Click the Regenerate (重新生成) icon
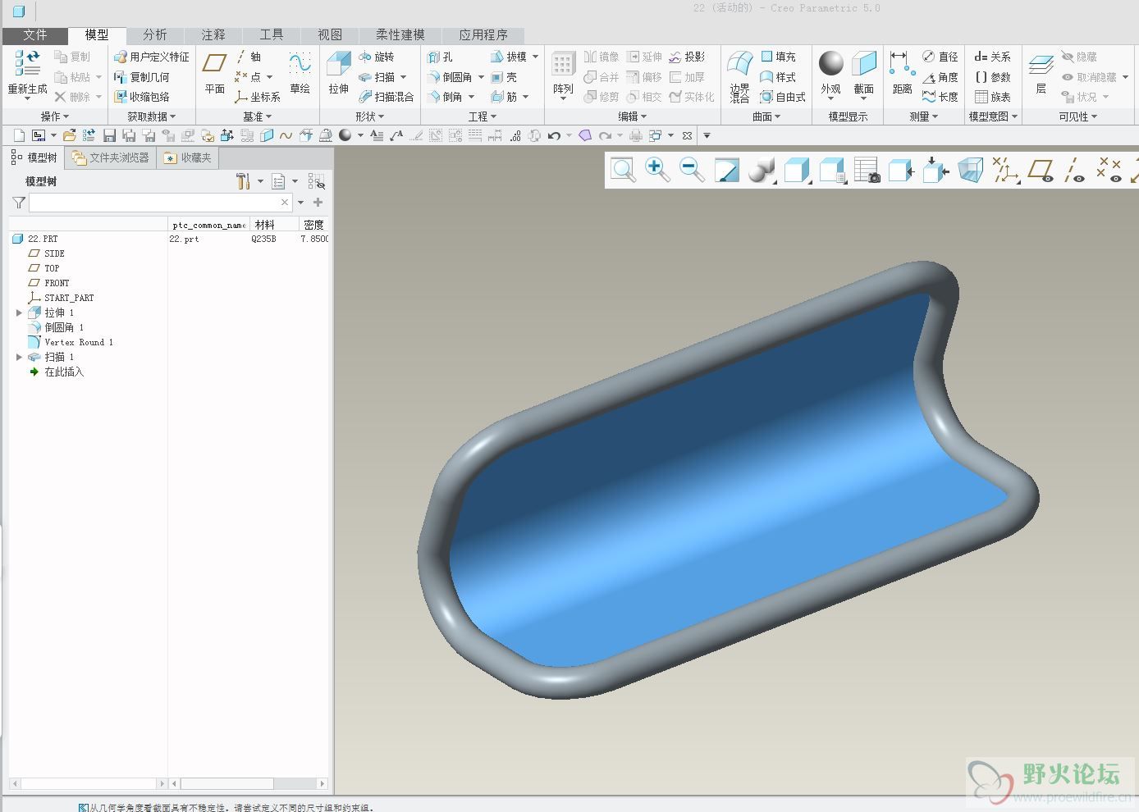 click(x=26, y=64)
